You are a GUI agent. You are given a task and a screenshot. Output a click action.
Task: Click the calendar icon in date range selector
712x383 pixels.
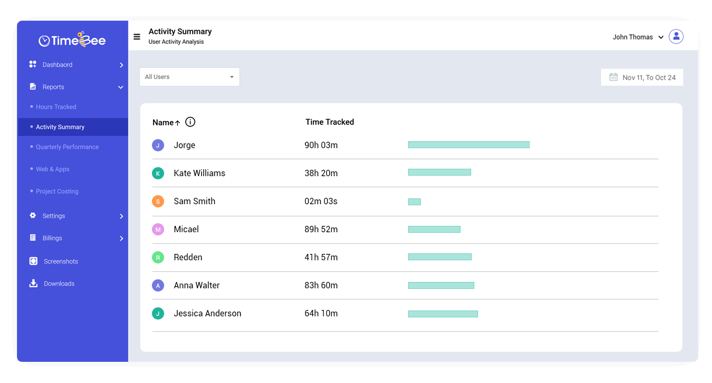tap(613, 77)
